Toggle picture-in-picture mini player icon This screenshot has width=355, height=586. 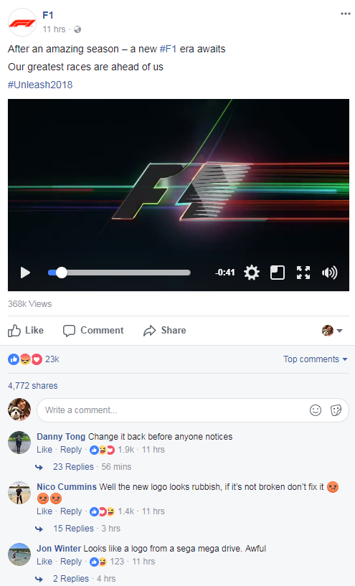278,273
